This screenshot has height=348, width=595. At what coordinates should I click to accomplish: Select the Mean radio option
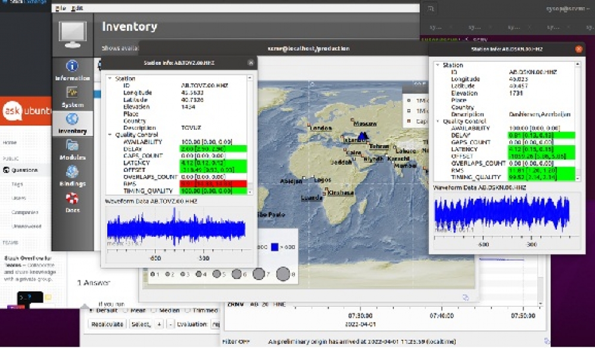[x=125, y=310]
